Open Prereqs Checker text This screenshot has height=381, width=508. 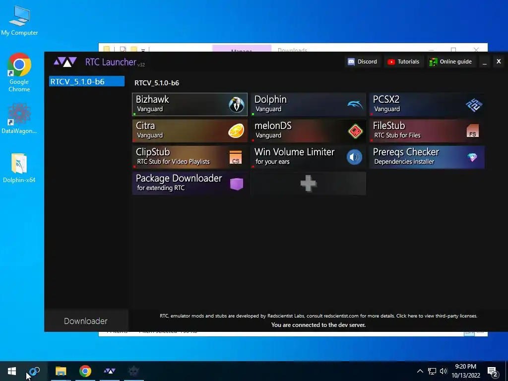pyautogui.click(x=406, y=156)
